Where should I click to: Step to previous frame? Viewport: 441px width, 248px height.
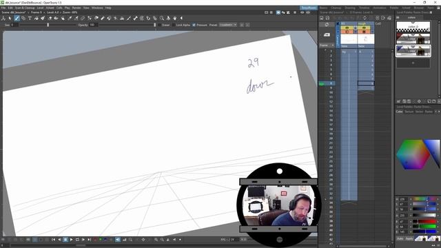tap(59, 240)
